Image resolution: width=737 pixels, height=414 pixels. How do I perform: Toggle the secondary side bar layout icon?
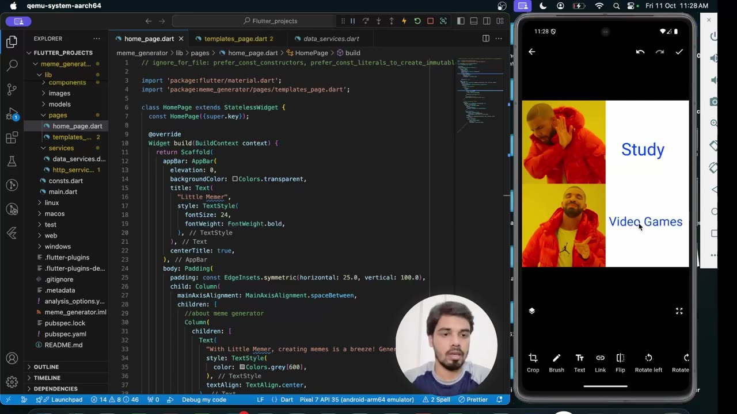(487, 21)
